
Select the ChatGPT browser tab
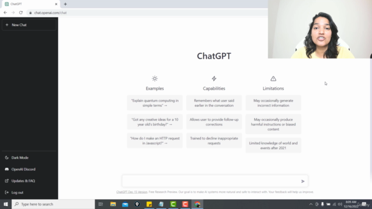[x=31, y=4]
